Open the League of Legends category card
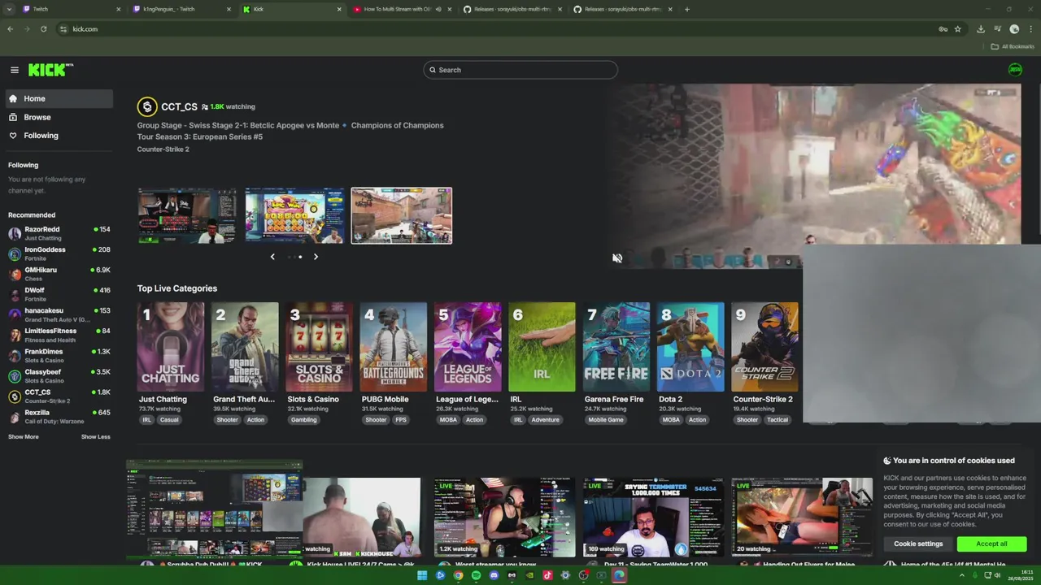The height and width of the screenshot is (585, 1041). [x=468, y=347]
